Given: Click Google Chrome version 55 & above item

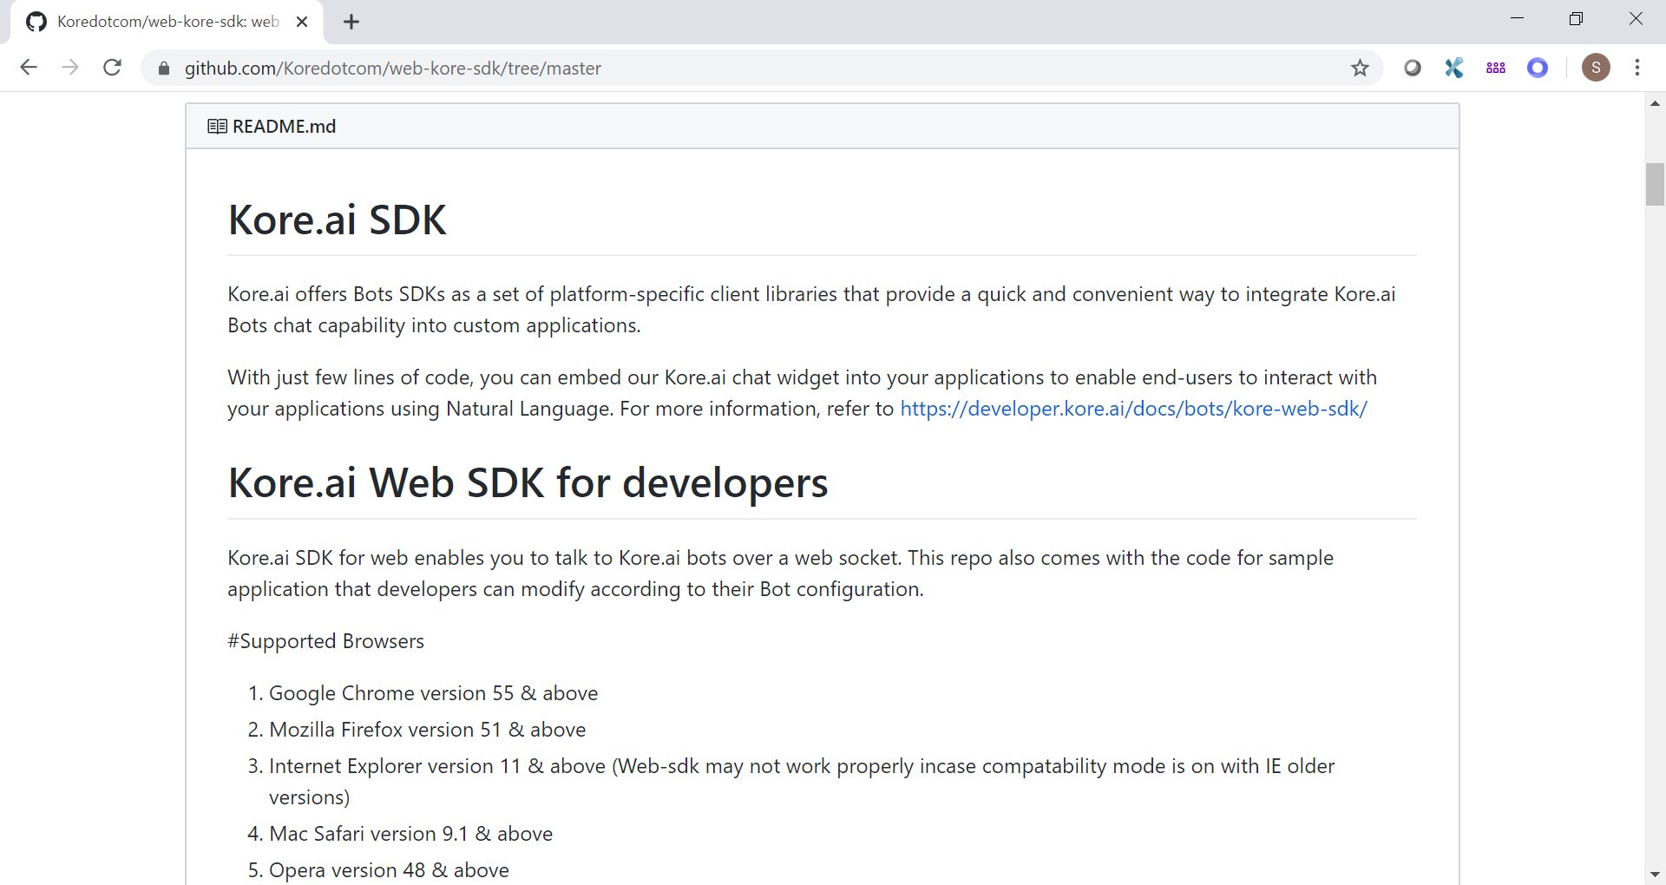Looking at the screenshot, I should (433, 693).
